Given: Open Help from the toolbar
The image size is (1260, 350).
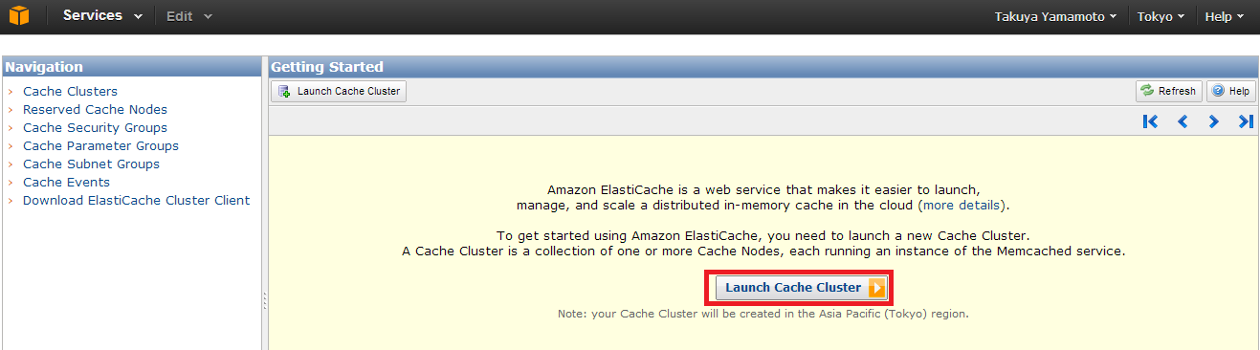Looking at the screenshot, I should coord(1230,91).
